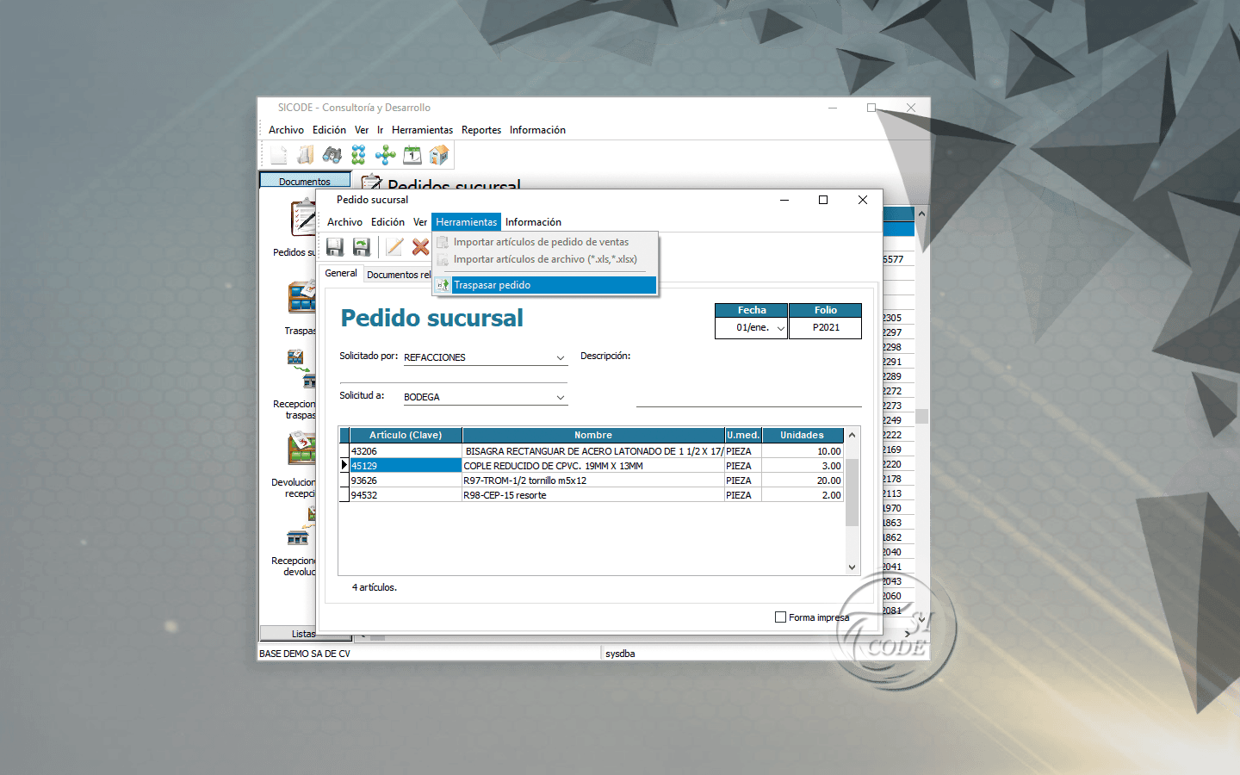The height and width of the screenshot is (775, 1240).
Task: Open Pedidos sucursal clipboard icon in sidebar
Action: tap(302, 219)
